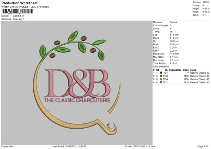Click the 'Description' column header

pos(175,70)
